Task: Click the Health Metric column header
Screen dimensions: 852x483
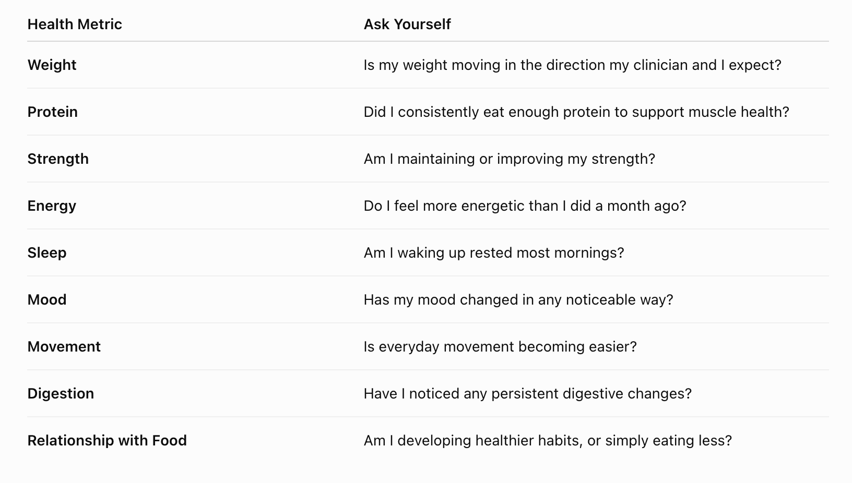Action: coord(75,24)
